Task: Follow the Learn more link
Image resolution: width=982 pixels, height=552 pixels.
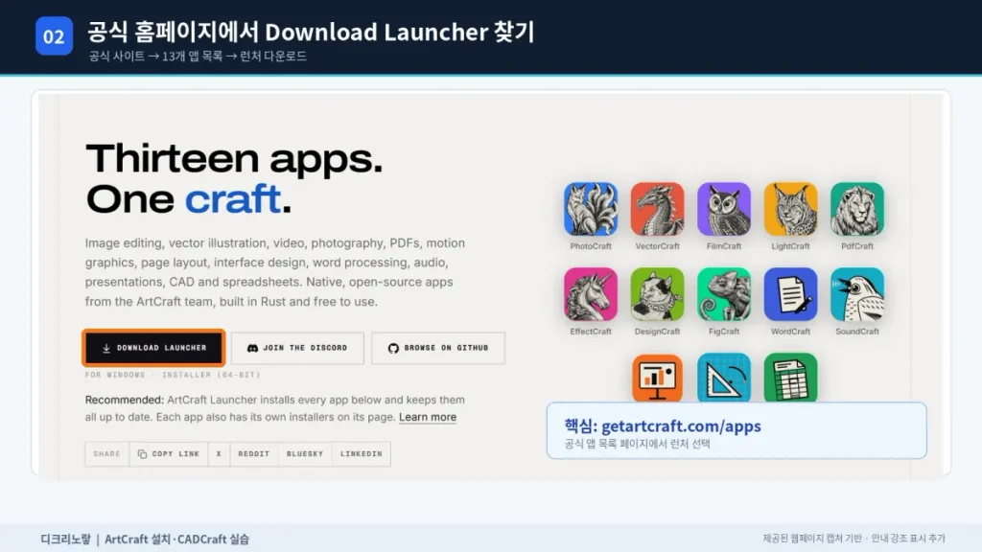Action: pos(428,418)
